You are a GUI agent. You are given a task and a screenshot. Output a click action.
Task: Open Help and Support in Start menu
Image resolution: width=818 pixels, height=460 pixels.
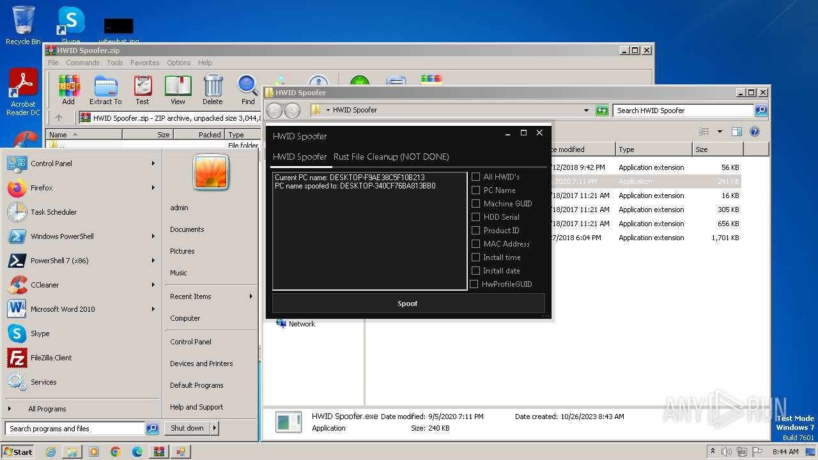(x=196, y=407)
